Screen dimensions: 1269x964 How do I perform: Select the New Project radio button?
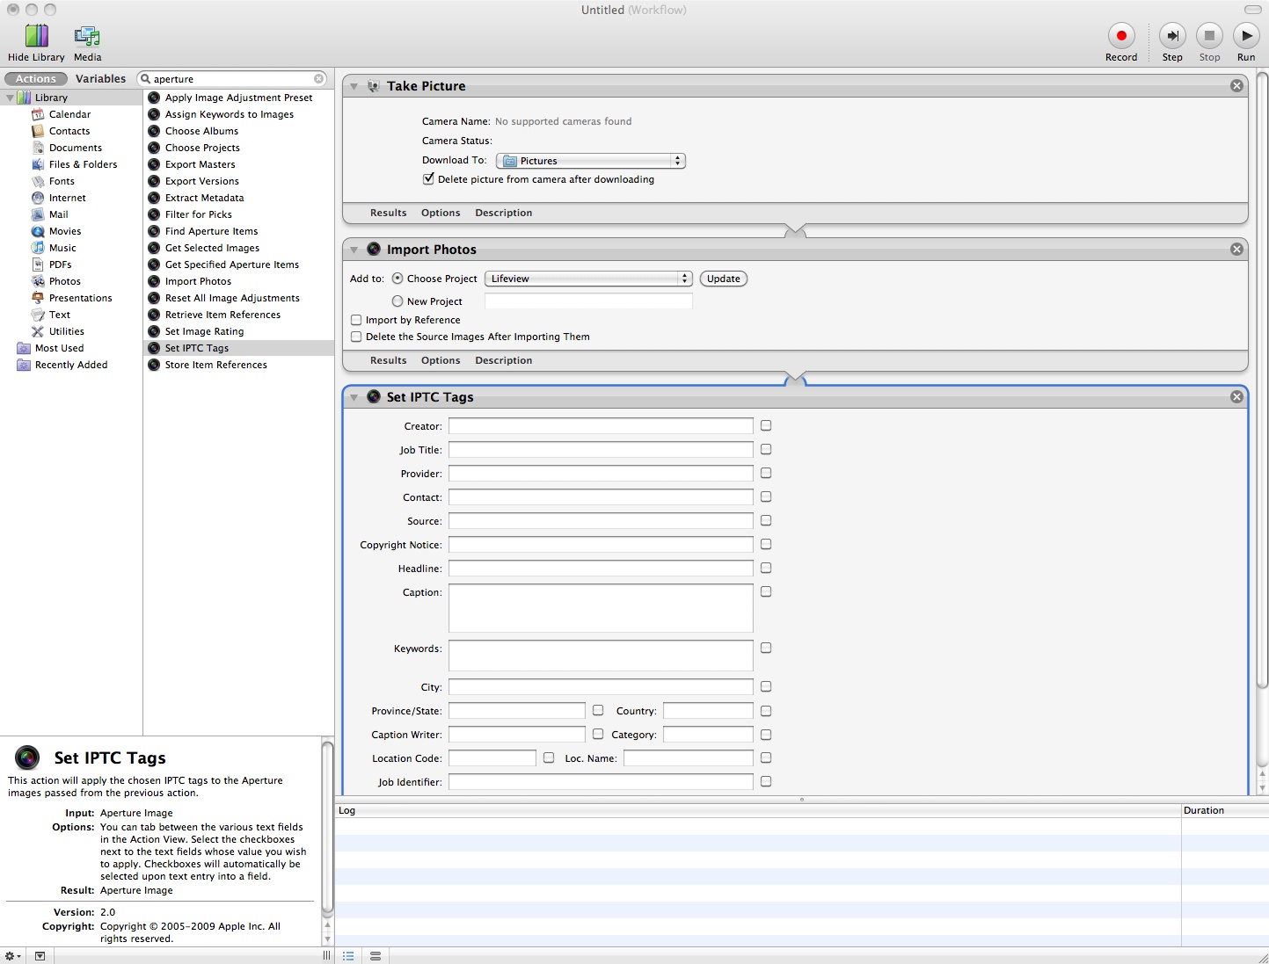pos(397,301)
